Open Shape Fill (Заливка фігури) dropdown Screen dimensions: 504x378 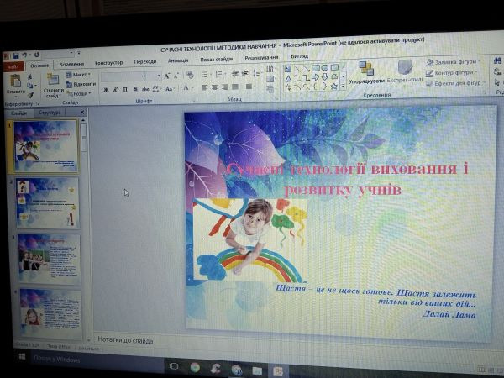coord(453,61)
